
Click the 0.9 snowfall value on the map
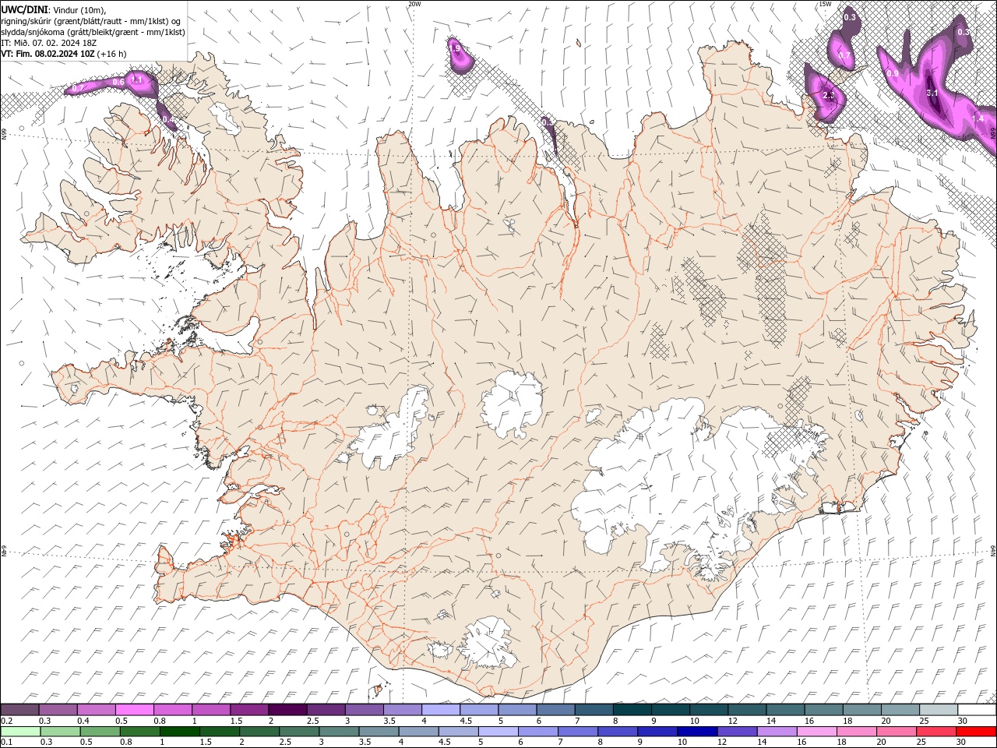[x=893, y=73]
